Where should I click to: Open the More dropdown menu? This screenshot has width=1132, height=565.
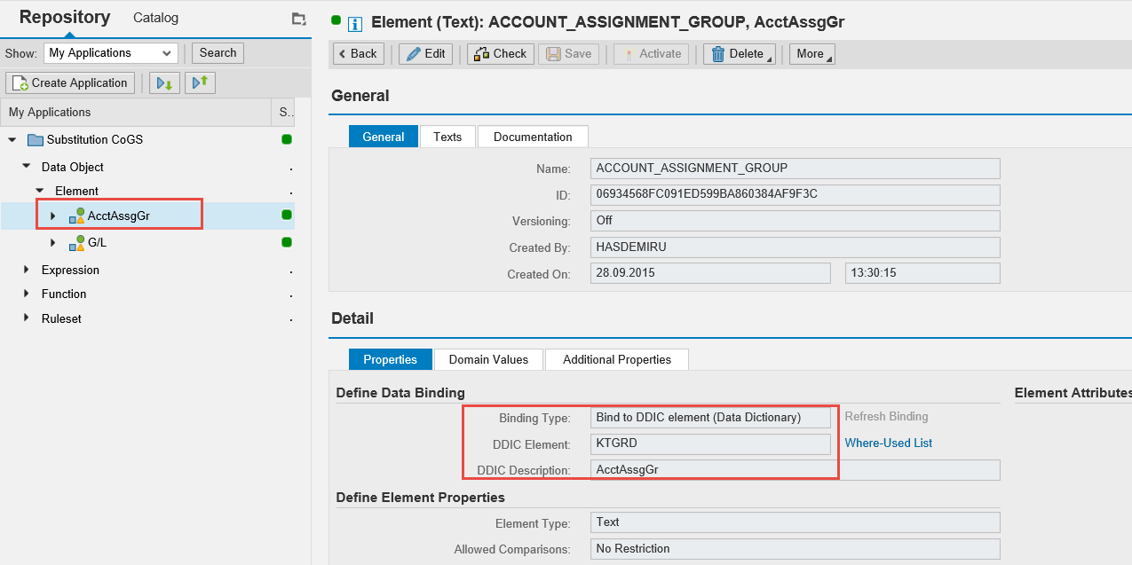(811, 54)
